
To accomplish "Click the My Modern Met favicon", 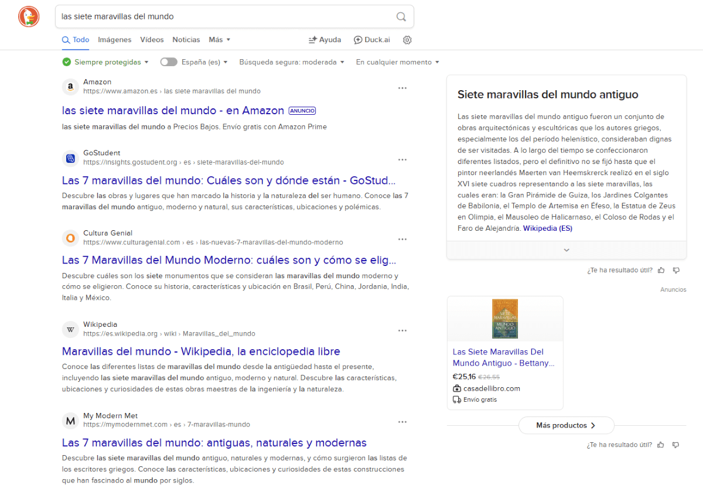I will tap(70, 421).
